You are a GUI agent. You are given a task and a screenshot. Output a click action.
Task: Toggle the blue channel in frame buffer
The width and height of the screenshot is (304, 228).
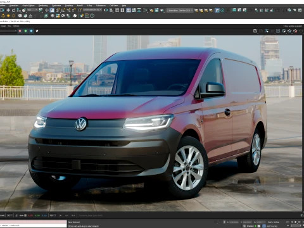coord(32,31)
